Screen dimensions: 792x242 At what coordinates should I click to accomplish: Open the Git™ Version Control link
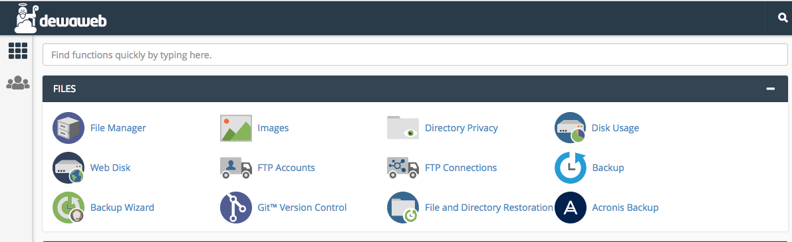[302, 208]
